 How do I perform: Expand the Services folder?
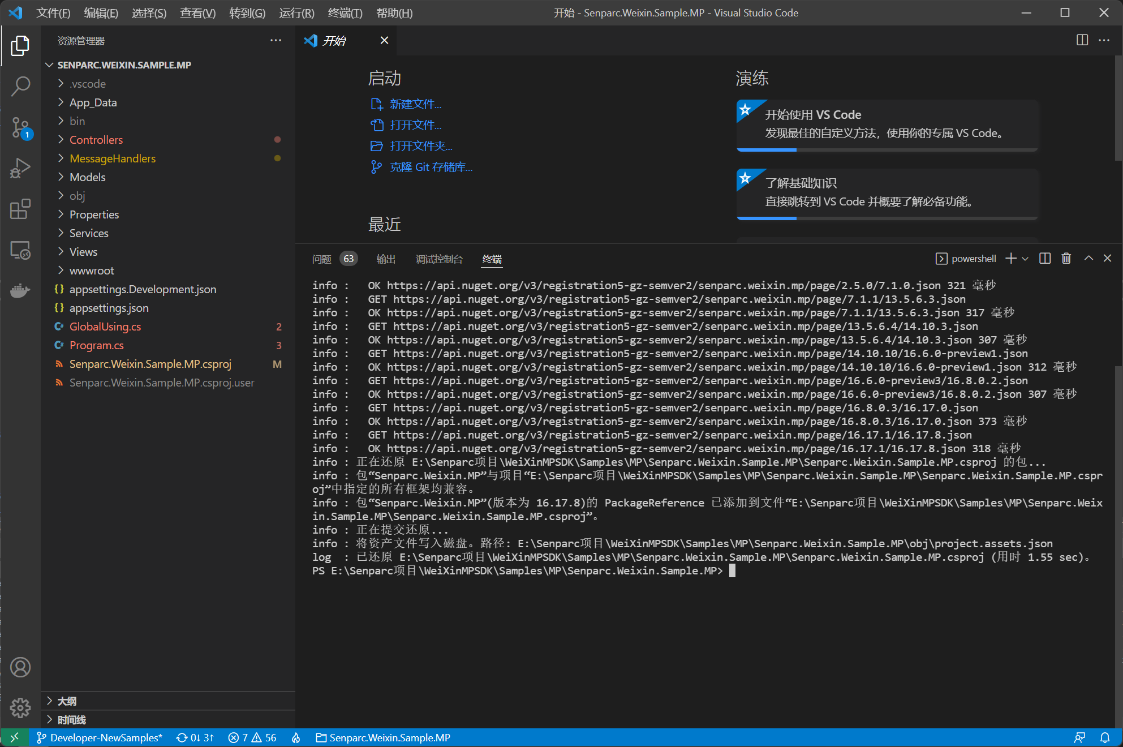tap(88, 233)
